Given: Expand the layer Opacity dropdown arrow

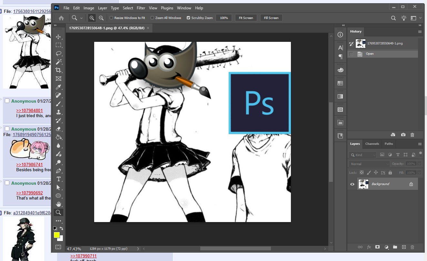Looking at the screenshot, I should pos(419,164).
